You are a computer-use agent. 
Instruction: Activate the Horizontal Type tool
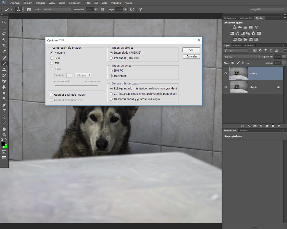(x=4, y=111)
